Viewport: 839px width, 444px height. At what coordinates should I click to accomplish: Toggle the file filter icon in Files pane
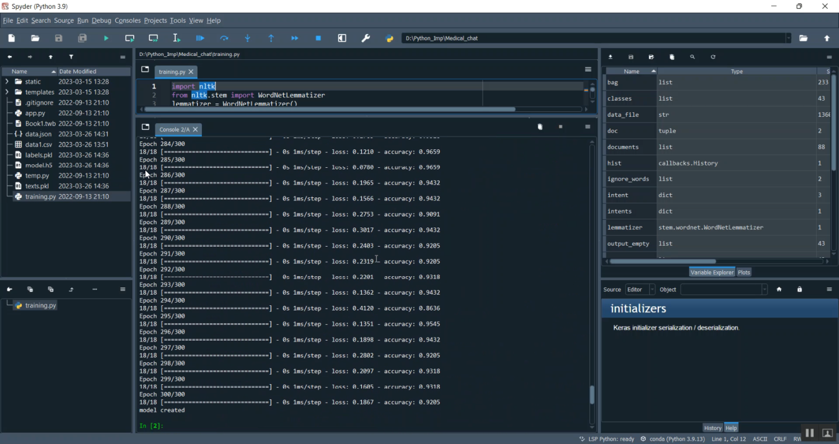click(71, 57)
